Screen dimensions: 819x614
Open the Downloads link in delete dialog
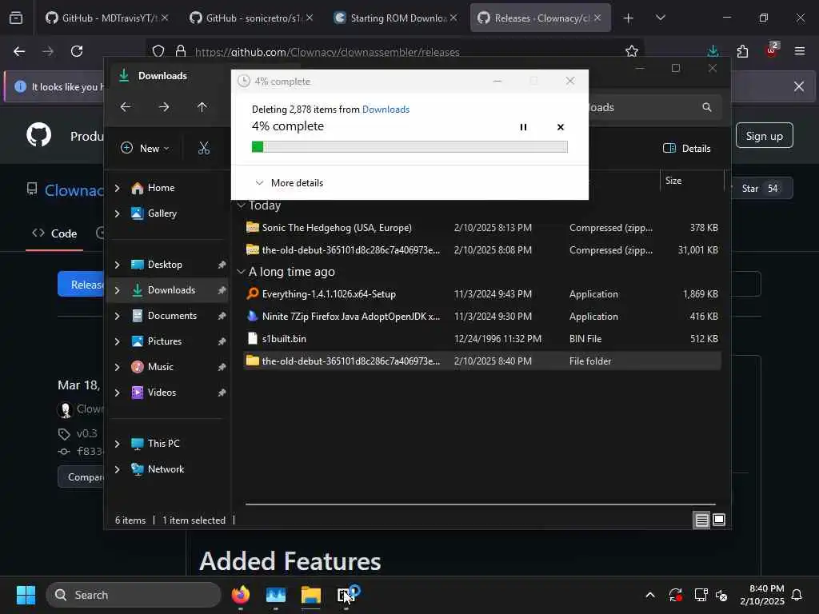[386, 109]
